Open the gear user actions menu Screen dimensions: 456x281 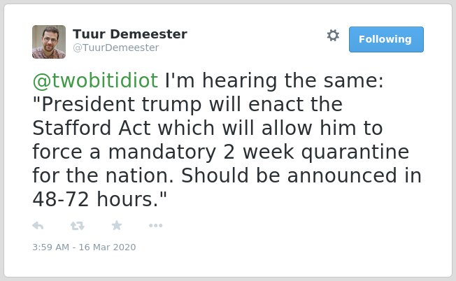pyautogui.click(x=333, y=36)
